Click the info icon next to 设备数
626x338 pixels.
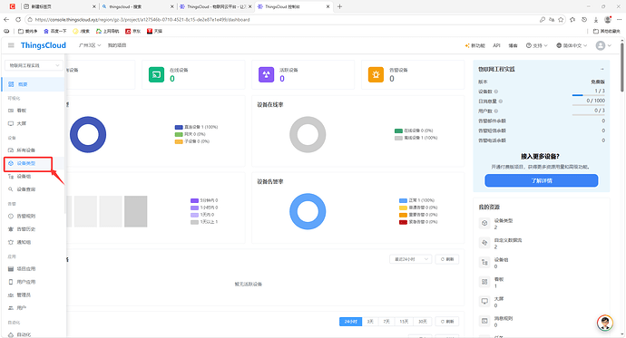coord(496,92)
